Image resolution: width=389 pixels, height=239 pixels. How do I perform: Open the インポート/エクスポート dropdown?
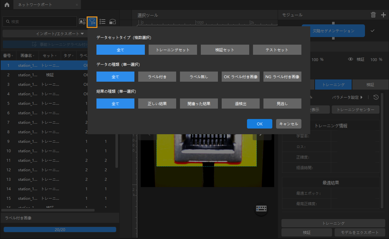pos(60,34)
